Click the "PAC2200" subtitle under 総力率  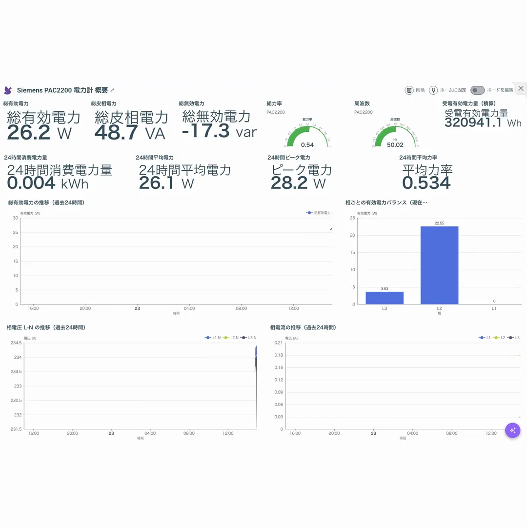[276, 112]
